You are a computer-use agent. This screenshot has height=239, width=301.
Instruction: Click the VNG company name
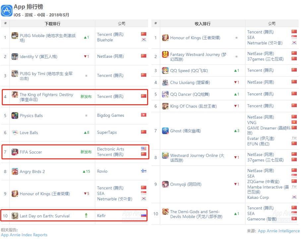click(x=252, y=122)
